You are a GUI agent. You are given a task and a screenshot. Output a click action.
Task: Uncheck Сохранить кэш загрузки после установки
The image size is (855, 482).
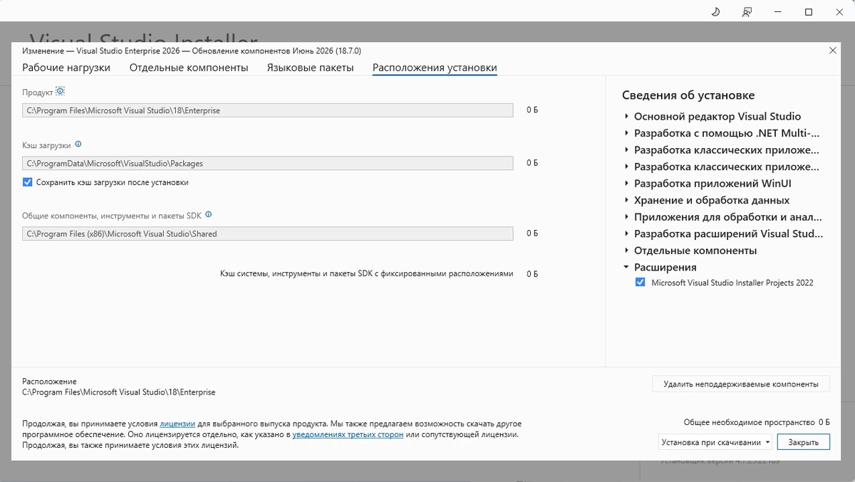(28, 182)
